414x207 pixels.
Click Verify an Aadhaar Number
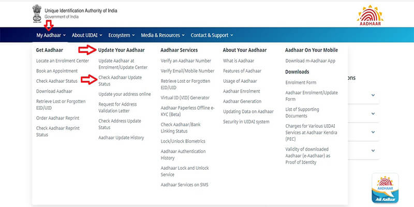[186, 61]
